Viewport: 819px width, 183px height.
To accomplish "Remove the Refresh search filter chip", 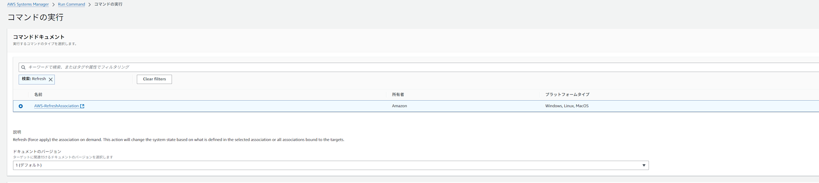I will click(x=51, y=79).
